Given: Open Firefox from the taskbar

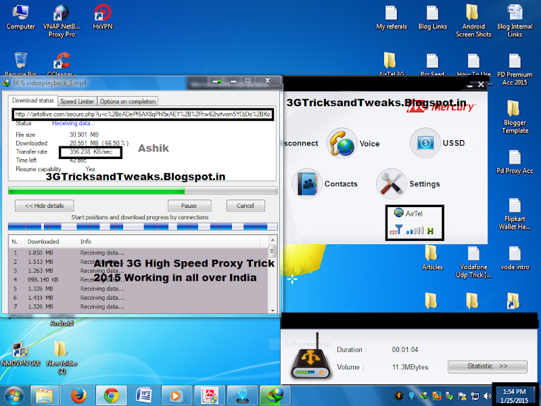Looking at the screenshot, I should pyautogui.click(x=78, y=396).
